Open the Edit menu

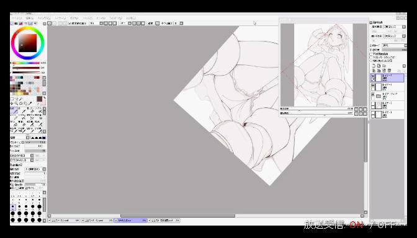coord(30,18)
